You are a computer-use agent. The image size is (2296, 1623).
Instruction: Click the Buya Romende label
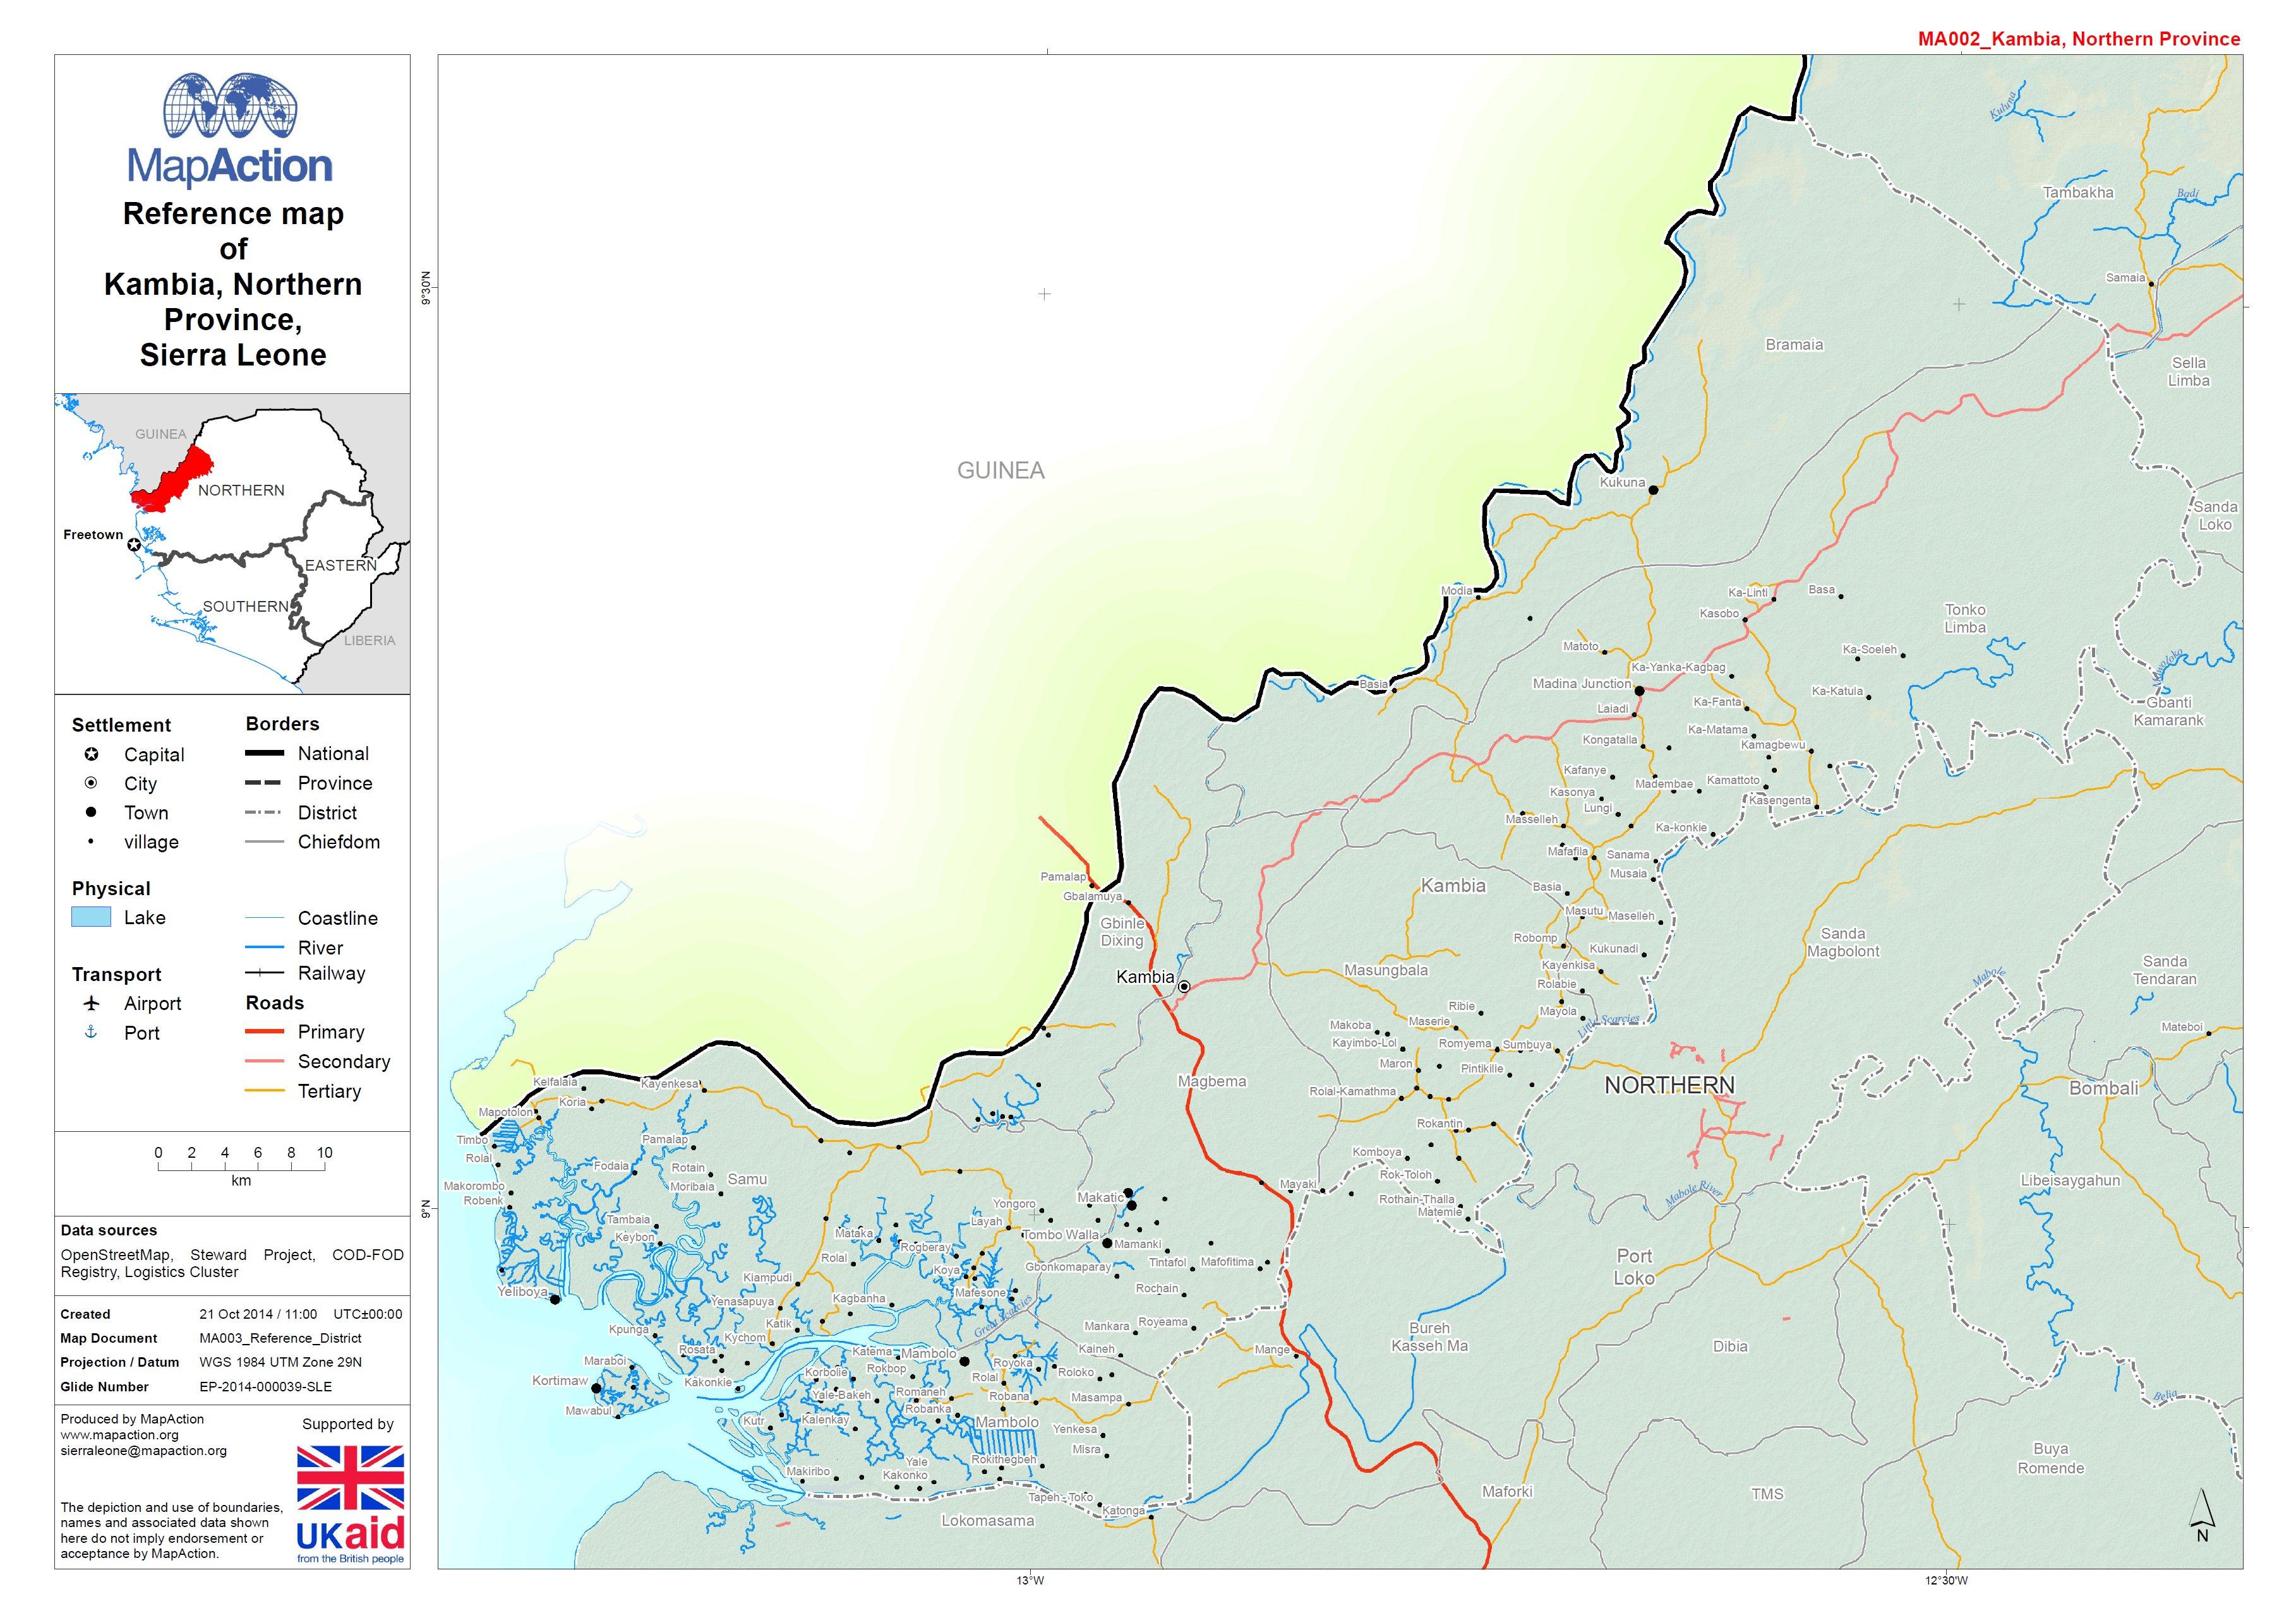click(2051, 1458)
